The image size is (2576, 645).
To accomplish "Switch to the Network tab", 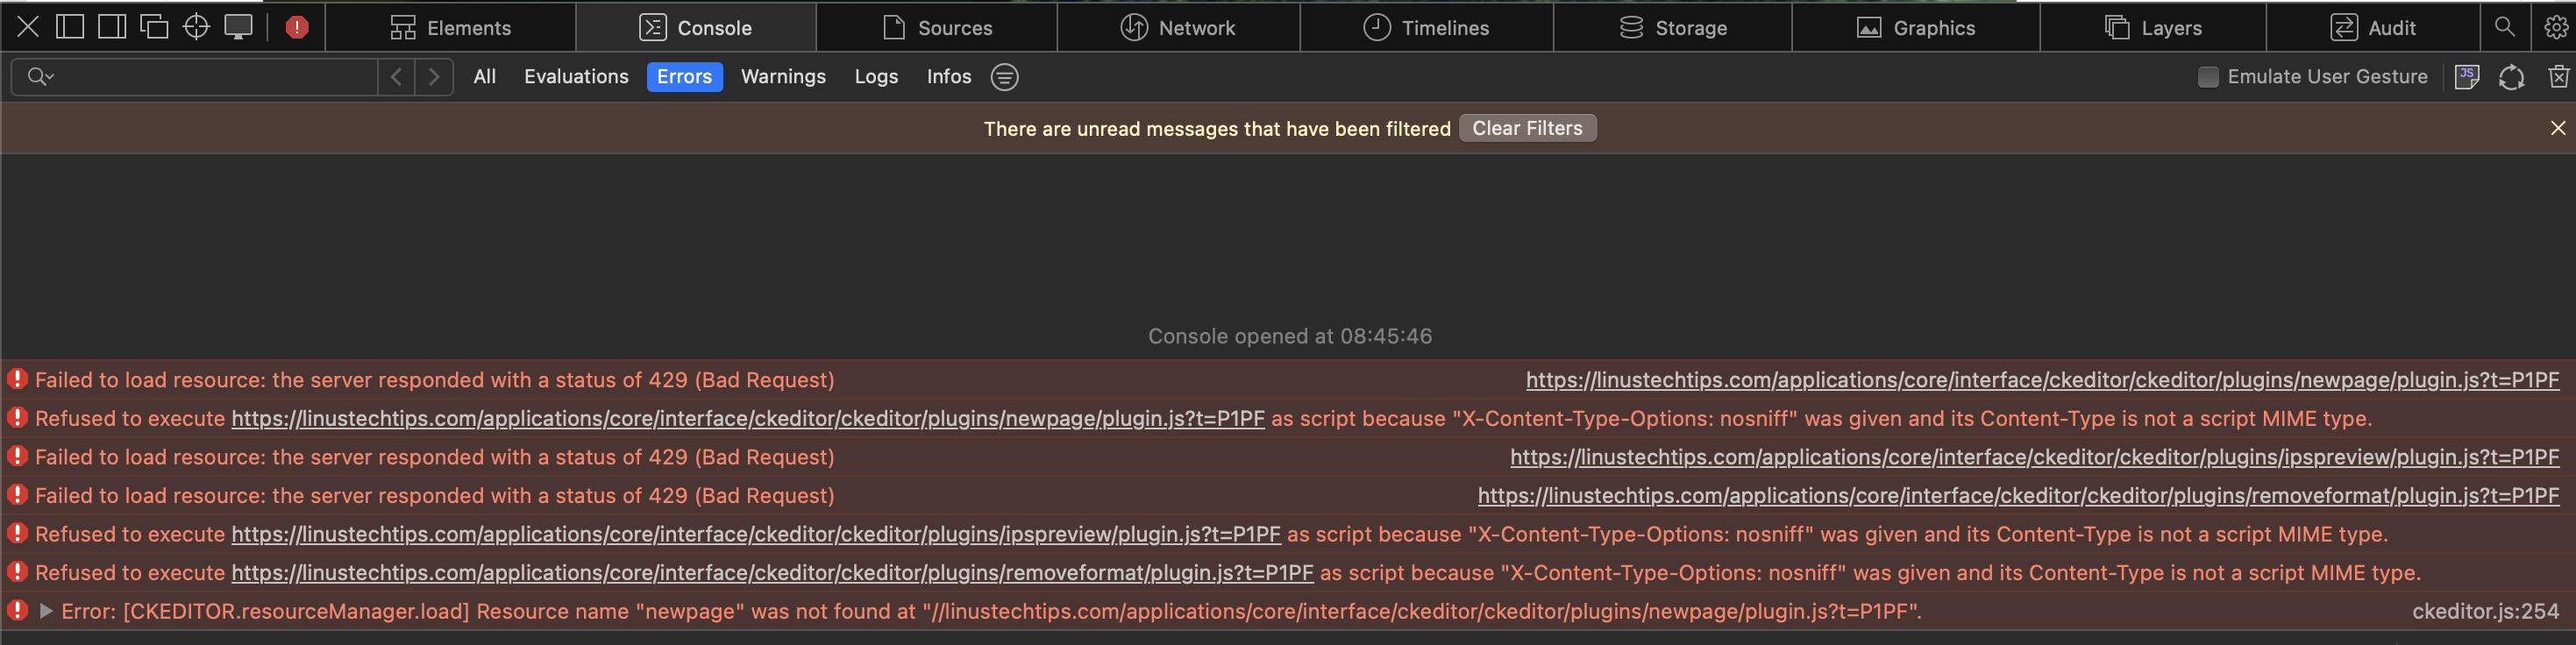I will (1178, 27).
